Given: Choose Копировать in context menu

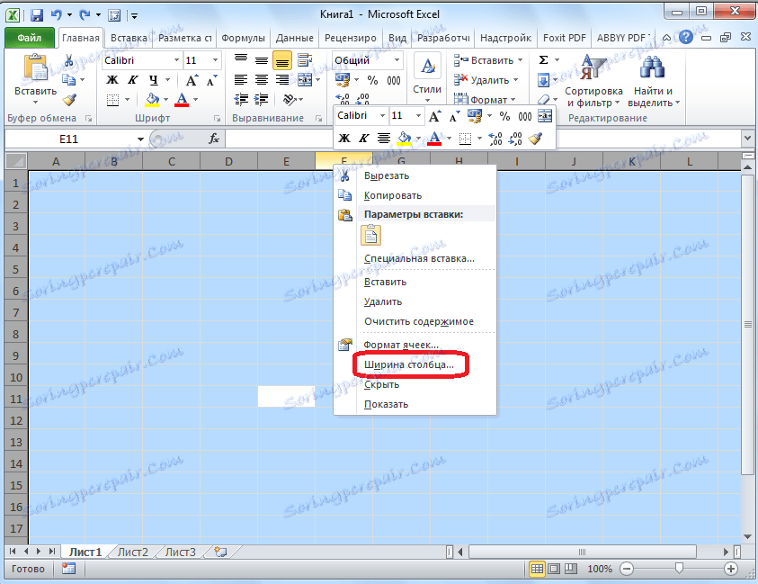Looking at the screenshot, I should [415, 195].
